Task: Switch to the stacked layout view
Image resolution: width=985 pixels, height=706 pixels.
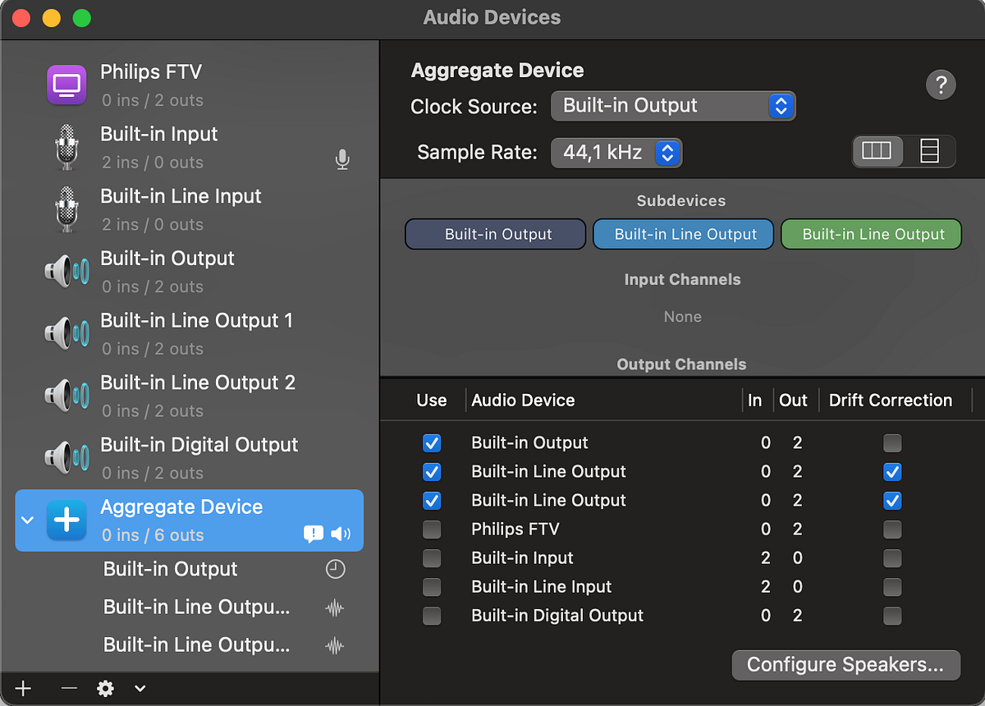Action: (x=928, y=151)
